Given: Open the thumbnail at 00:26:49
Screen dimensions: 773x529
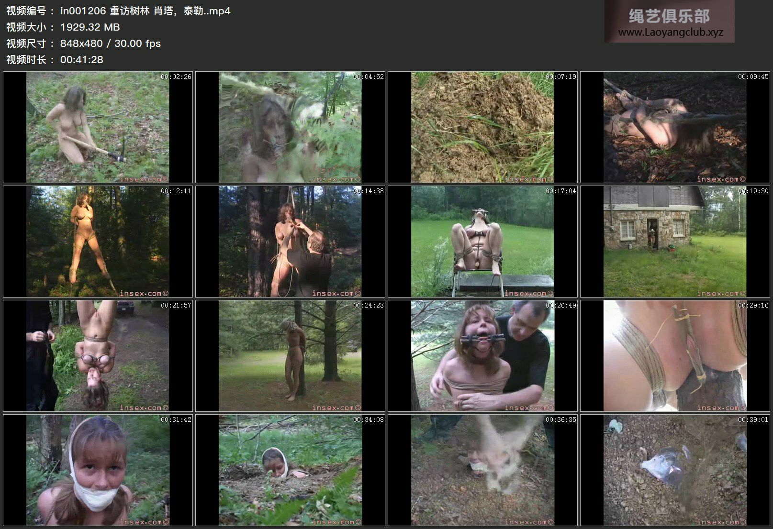Looking at the screenshot, I should (482, 356).
